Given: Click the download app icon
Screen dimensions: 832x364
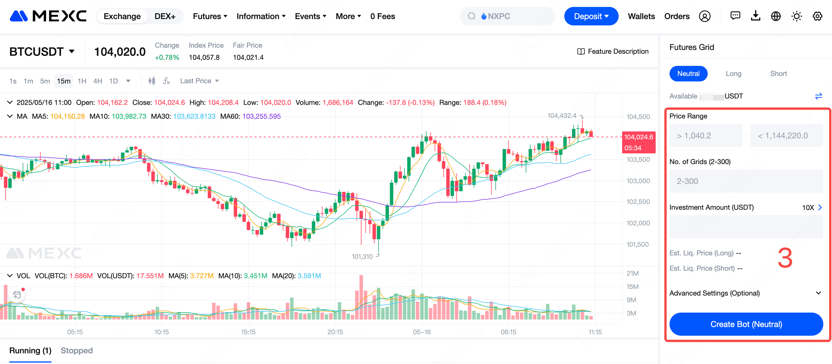Looking at the screenshot, I should (x=755, y=16).
